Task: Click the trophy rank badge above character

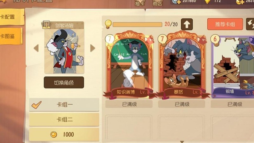Action: click(x=46, y=25)
